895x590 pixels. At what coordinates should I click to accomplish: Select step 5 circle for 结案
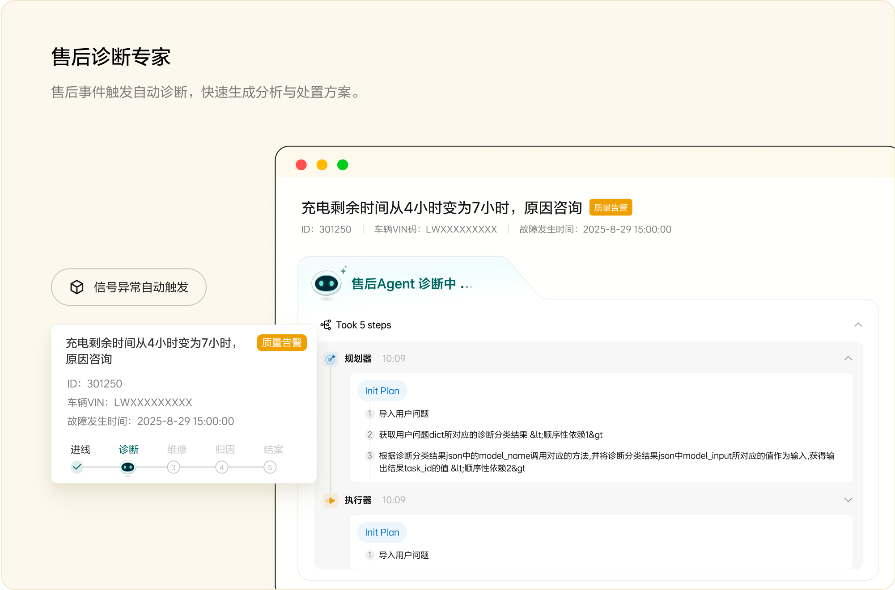click(x=270, y=468)
